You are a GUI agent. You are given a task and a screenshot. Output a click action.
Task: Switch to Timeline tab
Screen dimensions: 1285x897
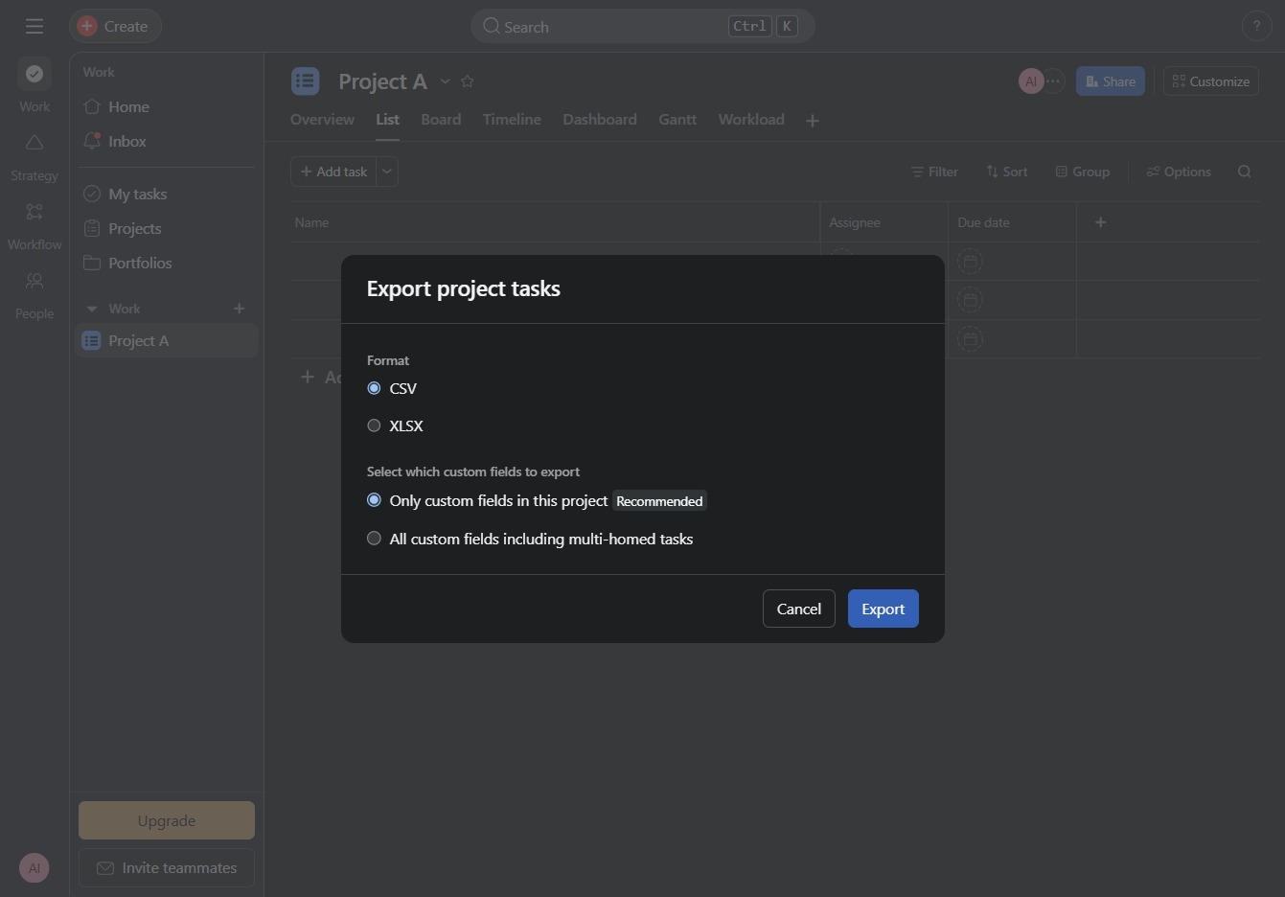click(512, 120)
